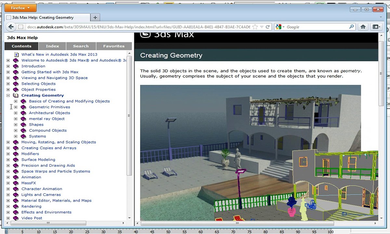
Task: Click the villa render illustration image
Action: tap(259, 153)
